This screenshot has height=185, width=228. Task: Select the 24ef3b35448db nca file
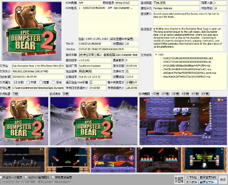(187, 69)
